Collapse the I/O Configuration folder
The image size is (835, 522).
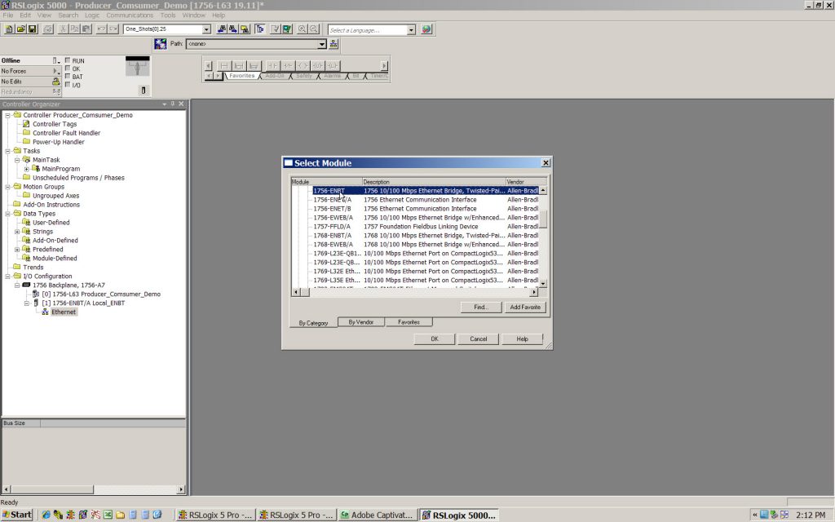coord(7,276)
